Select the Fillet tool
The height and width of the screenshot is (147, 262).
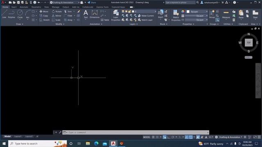pos(68,16)
